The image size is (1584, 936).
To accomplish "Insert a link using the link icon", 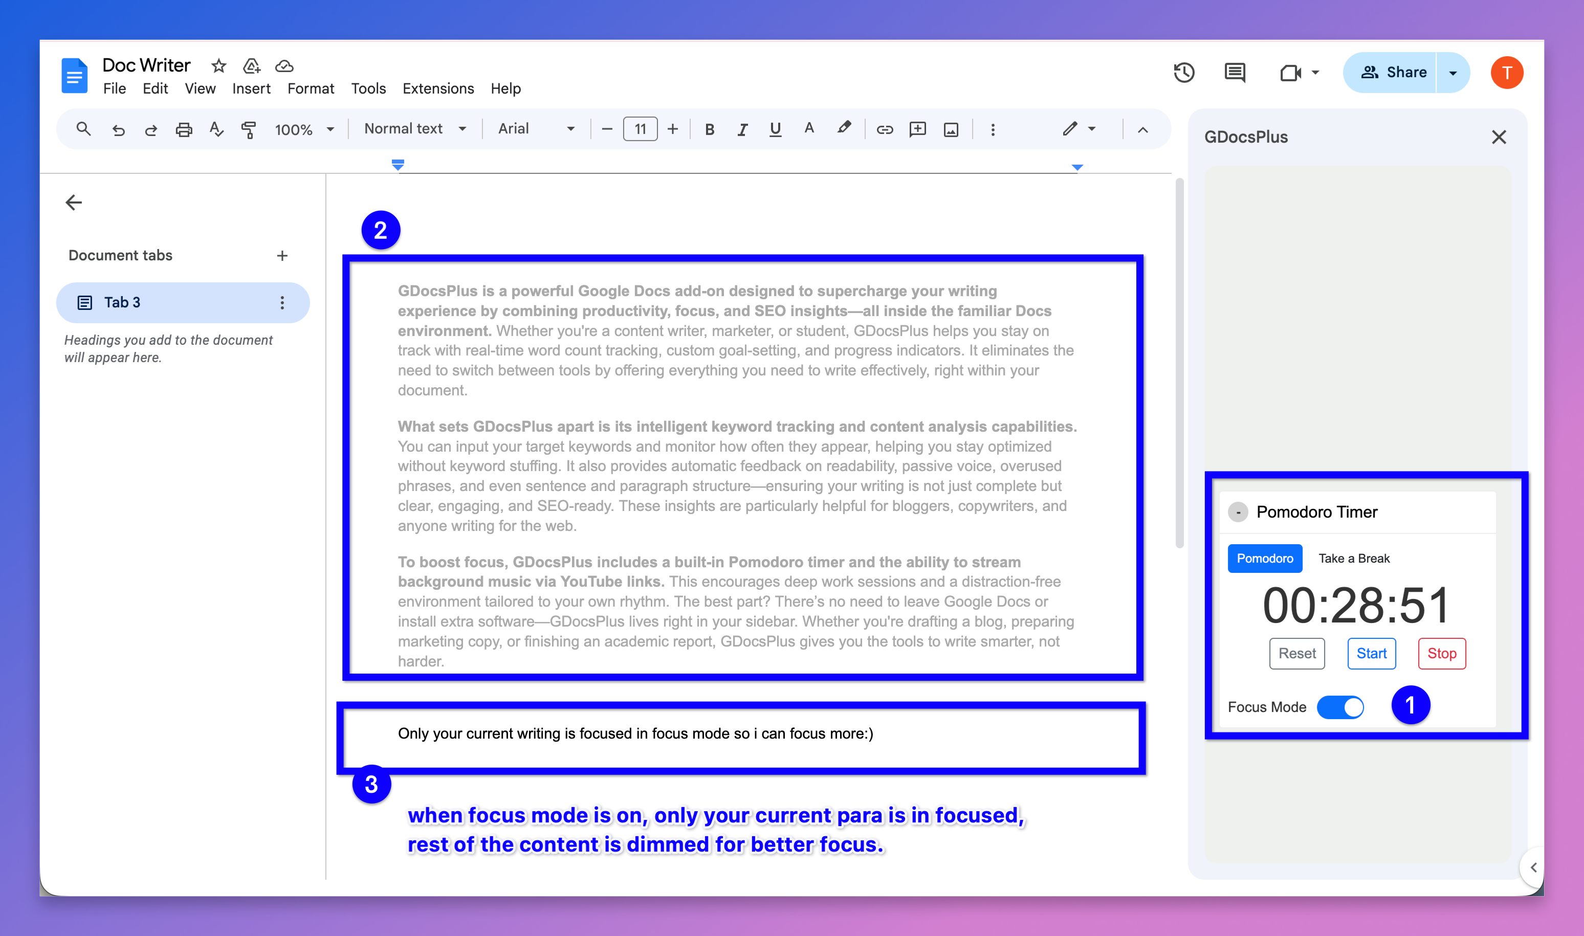I will coord(885,129).
